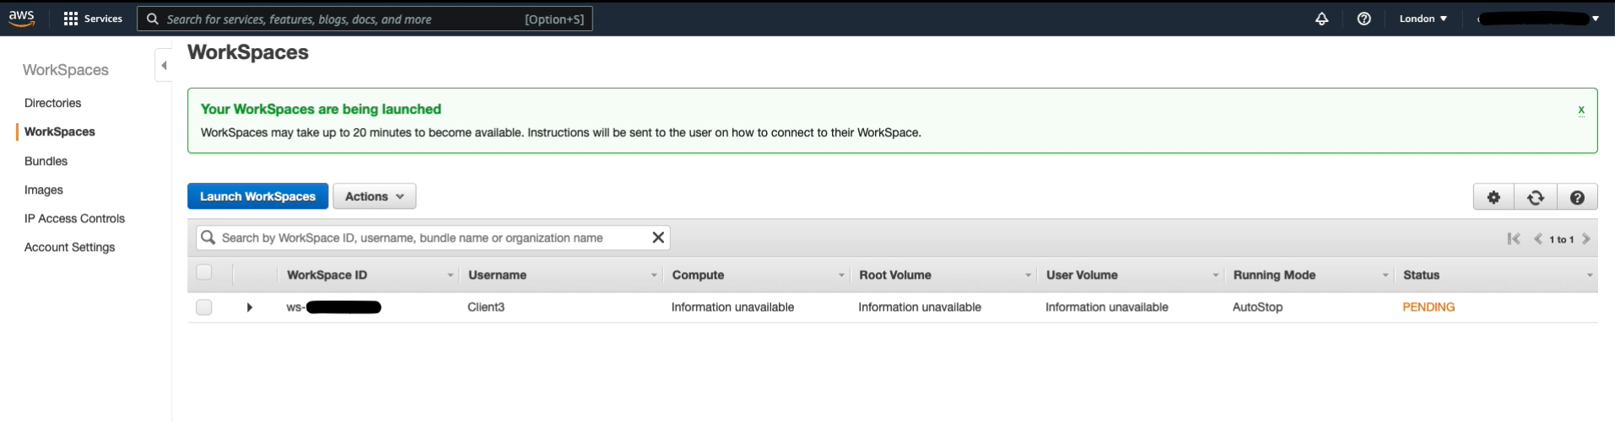This screenshot has height=422, width=1615.
Task: Go to next page of results
Action: pyautogui.click(x=1586, y=239)
